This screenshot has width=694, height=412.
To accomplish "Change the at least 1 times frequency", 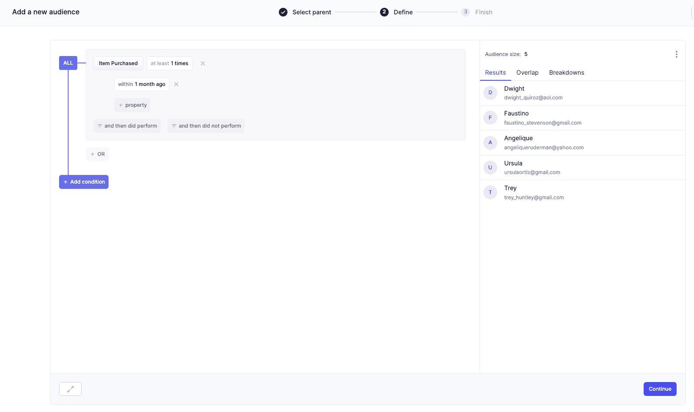I will point(169,63).
